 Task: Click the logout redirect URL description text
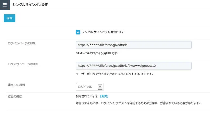pos(114,74)
